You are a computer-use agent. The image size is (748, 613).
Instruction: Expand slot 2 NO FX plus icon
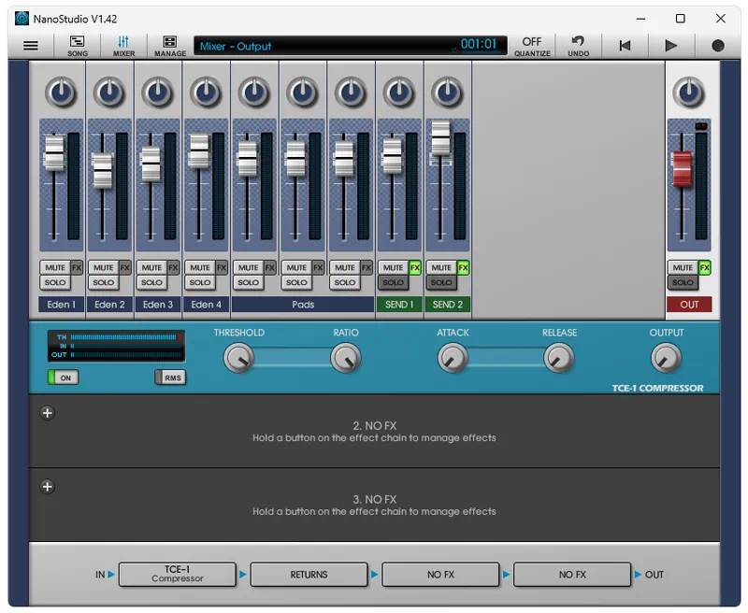(48, 413)
